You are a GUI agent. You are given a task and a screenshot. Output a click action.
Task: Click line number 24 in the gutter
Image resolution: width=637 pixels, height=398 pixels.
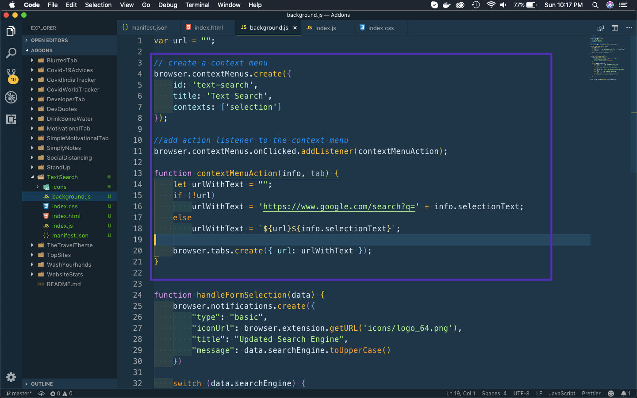click(138, 295)
